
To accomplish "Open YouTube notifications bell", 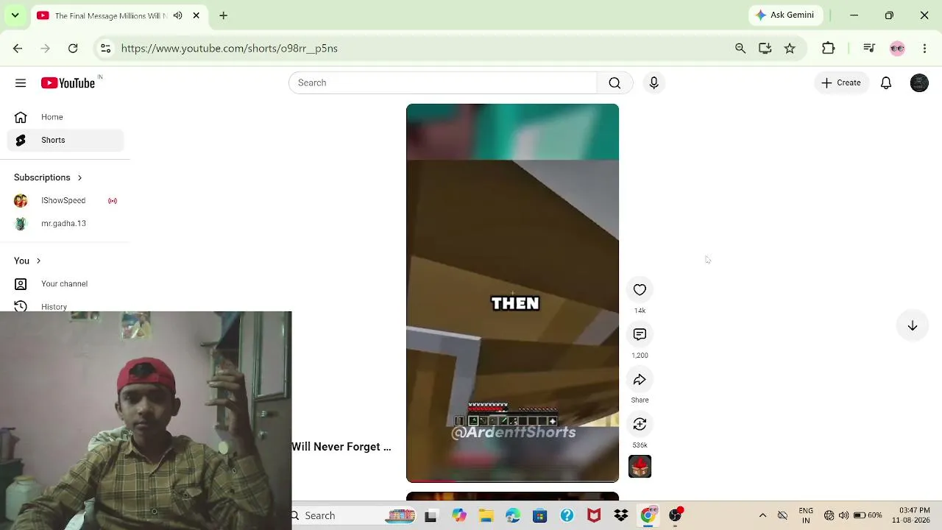I will [x=886, y=83].
